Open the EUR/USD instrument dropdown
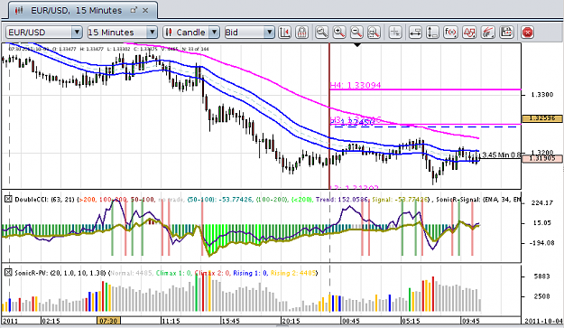564x328 pixels. tap(44, 33)
